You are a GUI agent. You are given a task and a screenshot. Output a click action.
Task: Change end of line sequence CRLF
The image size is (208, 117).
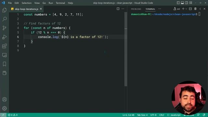click(x=162, y=115)
